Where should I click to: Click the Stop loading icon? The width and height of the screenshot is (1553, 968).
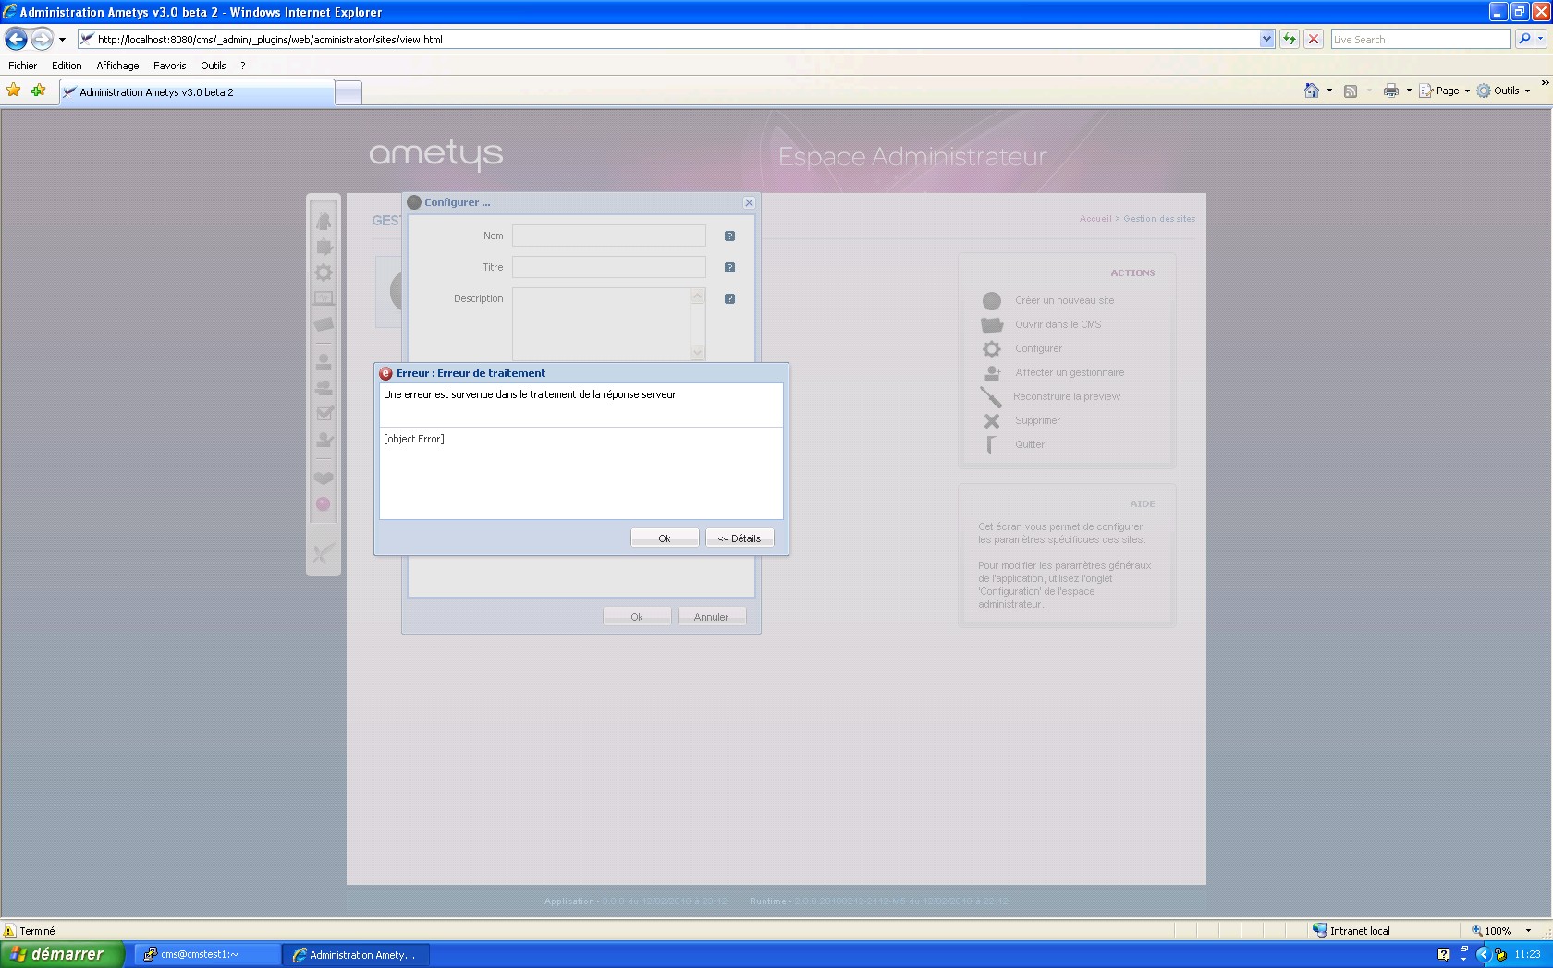click(1313, 40)
